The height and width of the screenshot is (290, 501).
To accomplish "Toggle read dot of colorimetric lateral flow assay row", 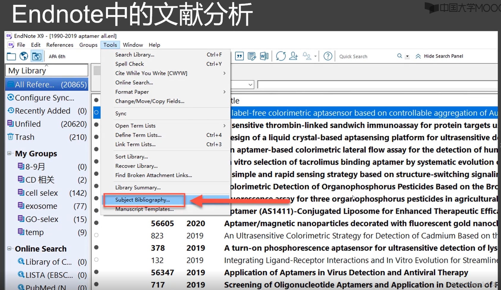I will (96, 149).
